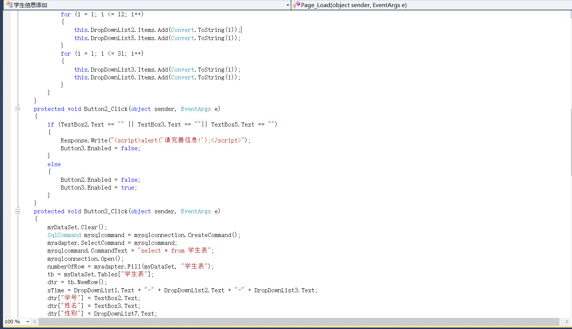Click the method icon beside Page_Load
This screenshot has height=329, width=572.
(x=296, y=5)
